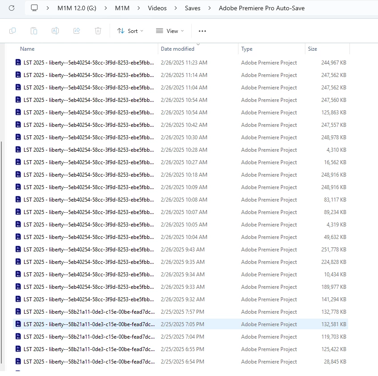Click Premiere icon of 7:57 PM file
The height and width of the screenshot is (376, 378).
(x=18, y=311)
